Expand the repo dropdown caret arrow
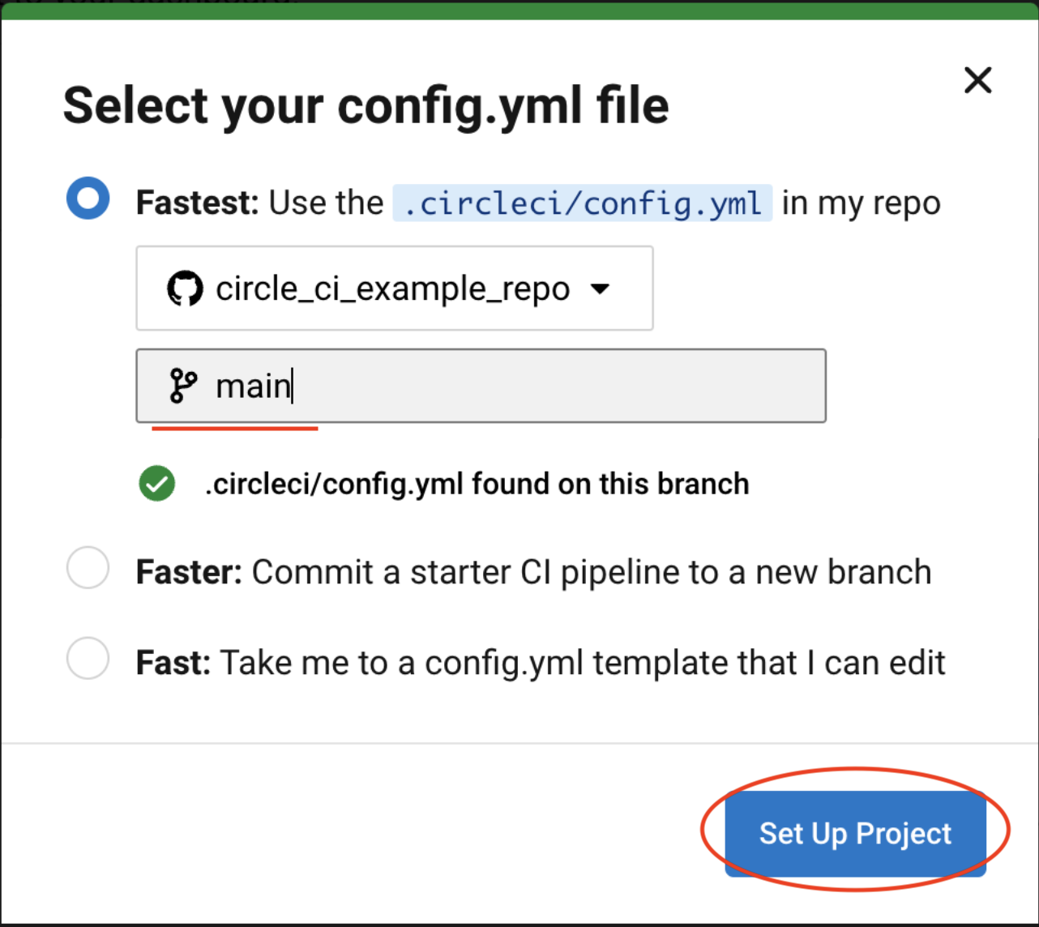 (600, 288)
